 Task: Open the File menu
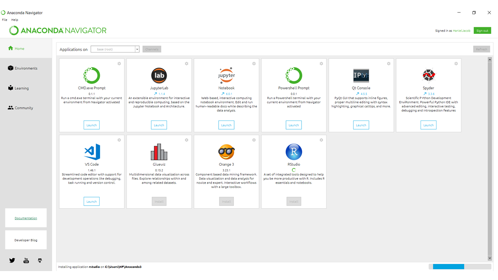click(x=5, y=20)
